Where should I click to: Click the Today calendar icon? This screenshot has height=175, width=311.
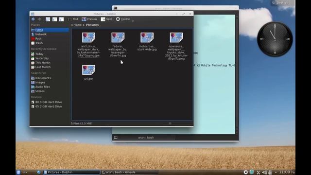(33, 54)
